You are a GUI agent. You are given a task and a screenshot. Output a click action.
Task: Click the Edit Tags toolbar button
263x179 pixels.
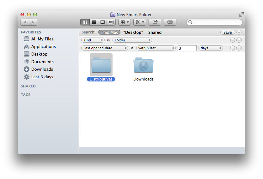170,22
